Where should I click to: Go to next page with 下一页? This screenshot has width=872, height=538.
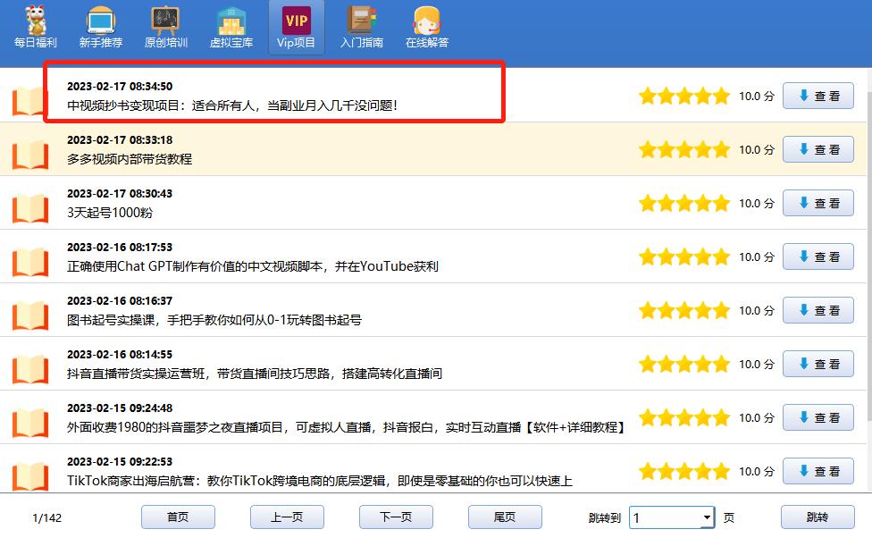[x=396, y=517]
